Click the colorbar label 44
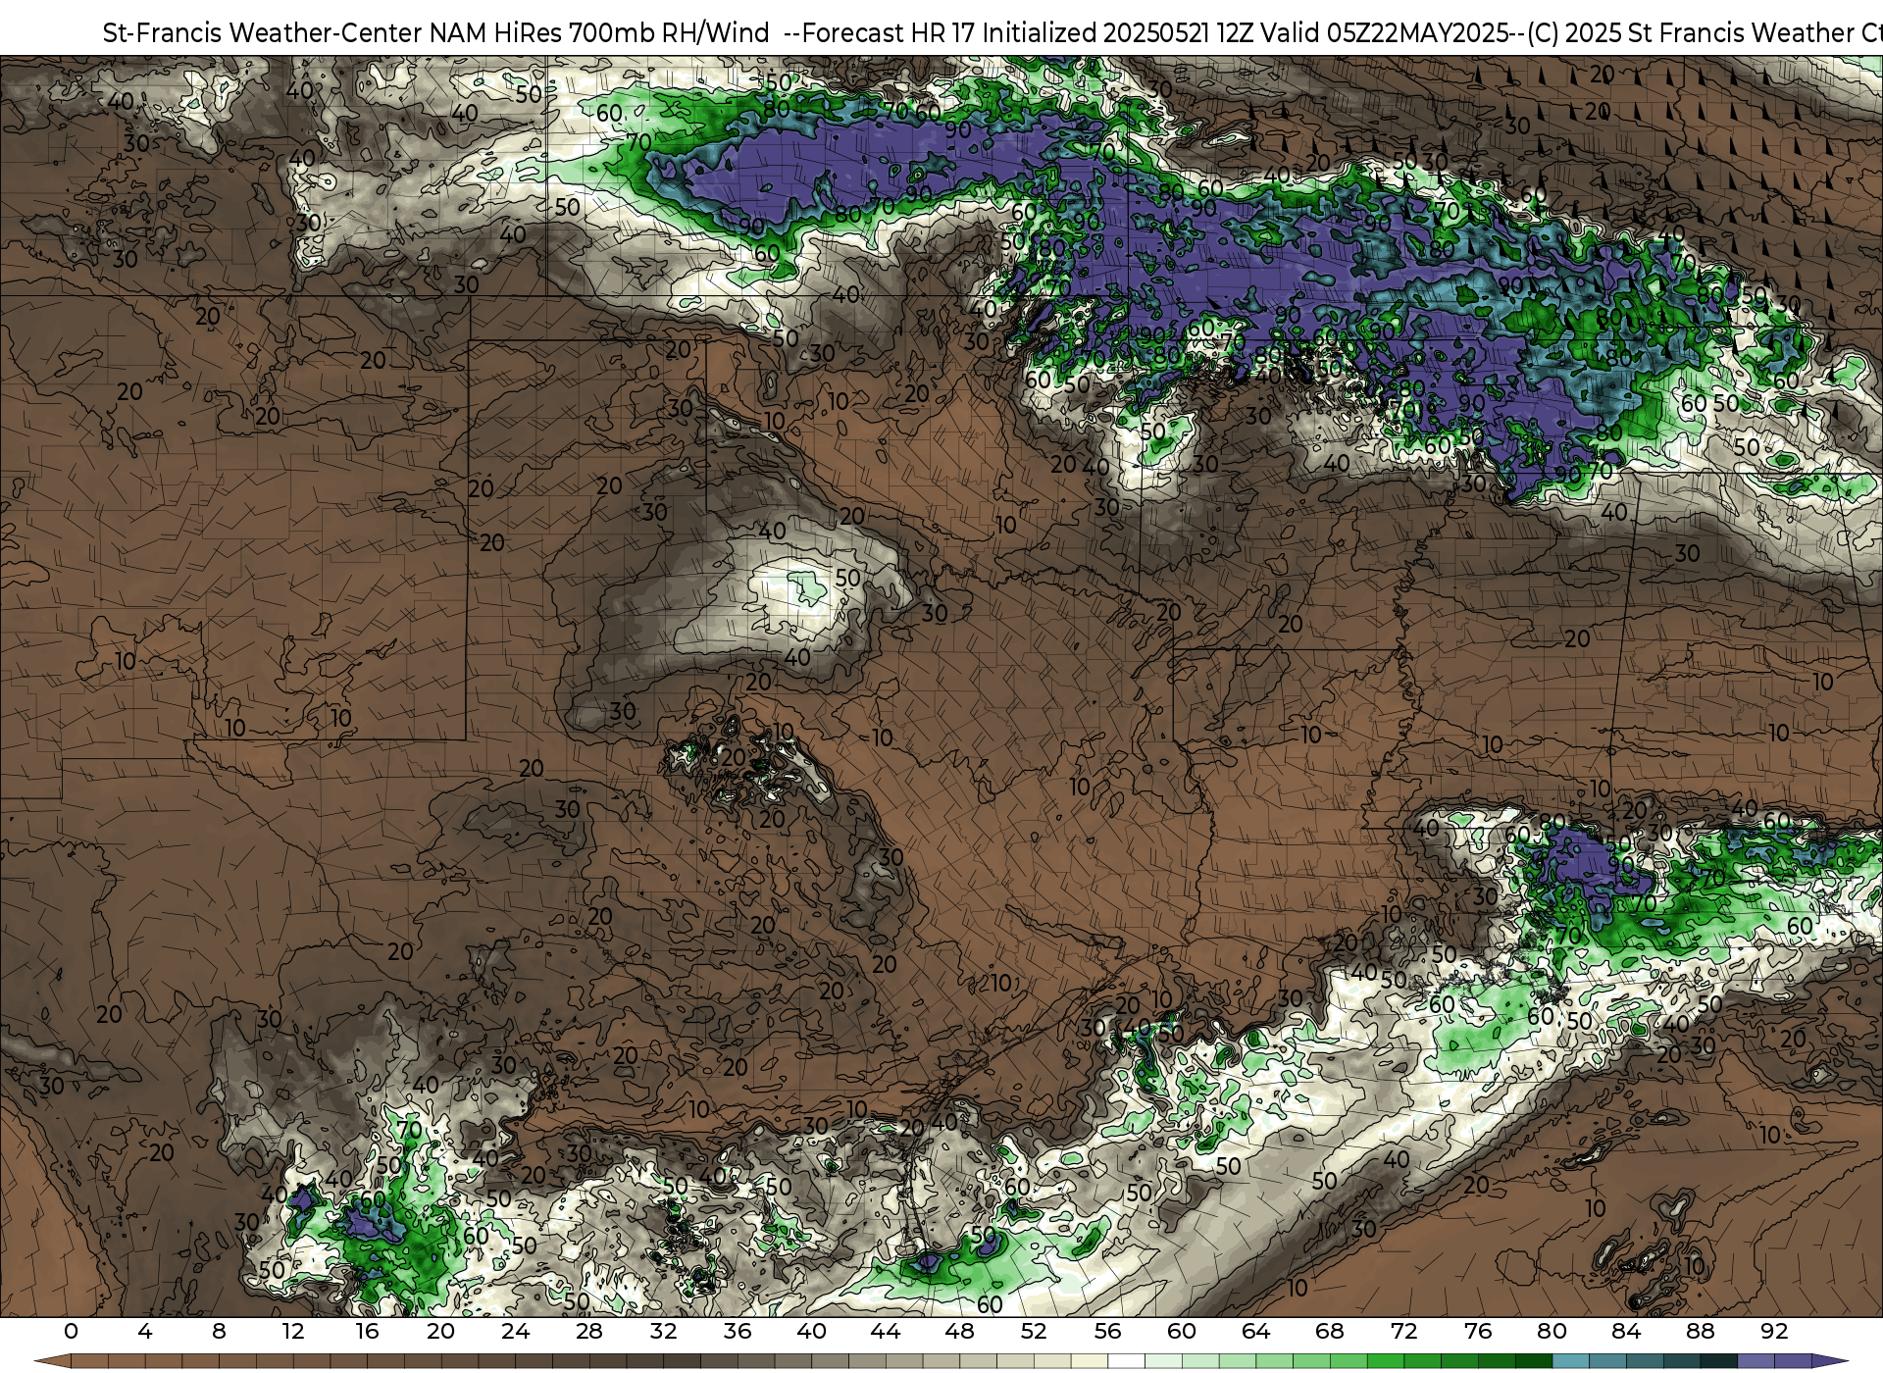The width and height of the screenshot is (1883, 1373). point(886,1332)
